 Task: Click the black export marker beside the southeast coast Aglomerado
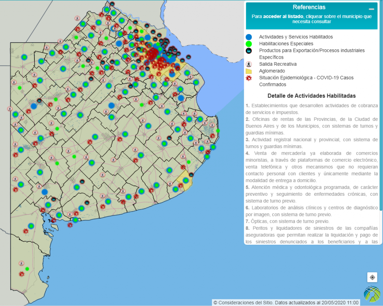(191, 175)
